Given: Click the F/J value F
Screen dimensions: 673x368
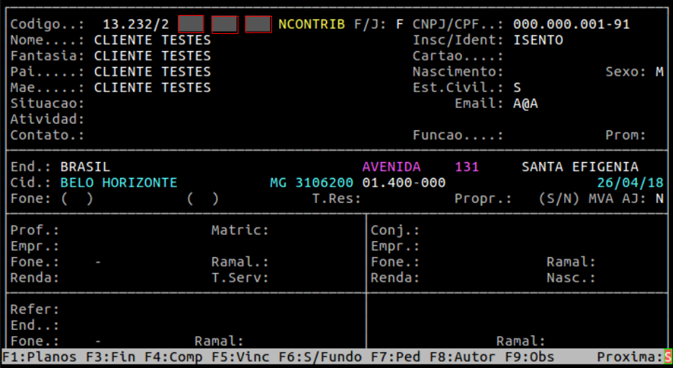Looking at the screenshot, I should pyautogui.click(x=399, y=24).
